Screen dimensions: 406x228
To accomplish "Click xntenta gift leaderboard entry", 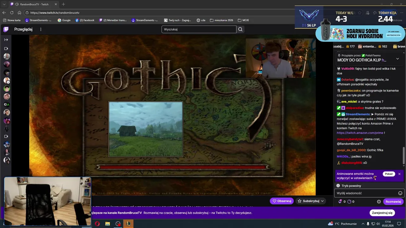I will pyautogui.click(x=372, y=47).
